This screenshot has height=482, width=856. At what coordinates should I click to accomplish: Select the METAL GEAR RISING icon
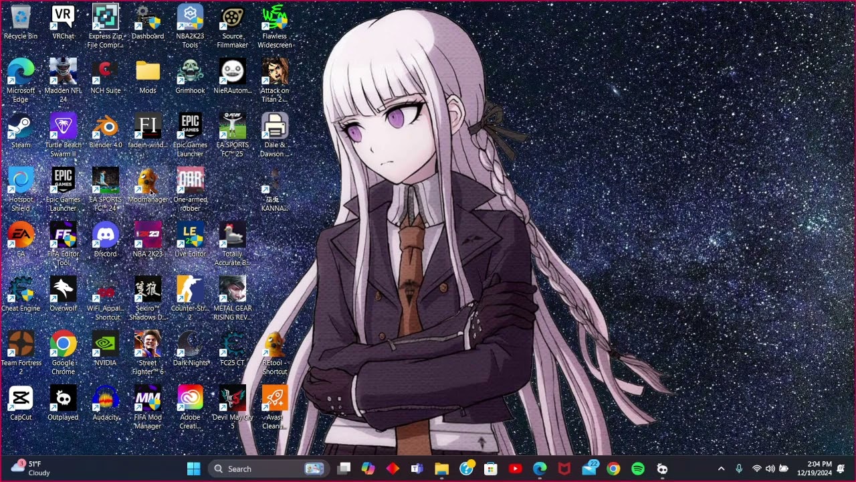point(232,299)
